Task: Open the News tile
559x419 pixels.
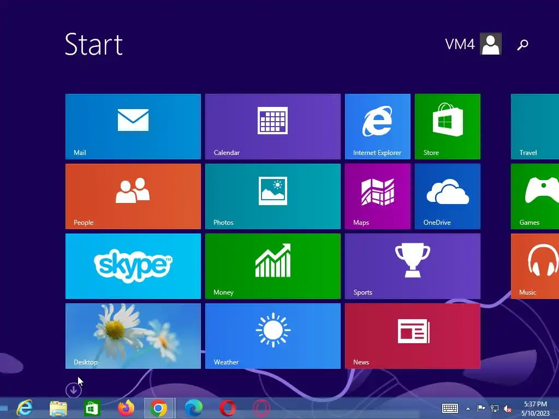Action: coord(413,336)
